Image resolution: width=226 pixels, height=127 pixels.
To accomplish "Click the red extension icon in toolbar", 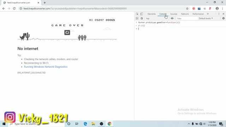I will [194, 8].
